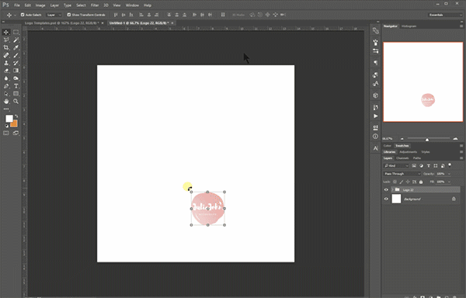Open the Auto-Select Layer dropdown
The height and width of the screenshot is (298, 466).
coord(54,15)
